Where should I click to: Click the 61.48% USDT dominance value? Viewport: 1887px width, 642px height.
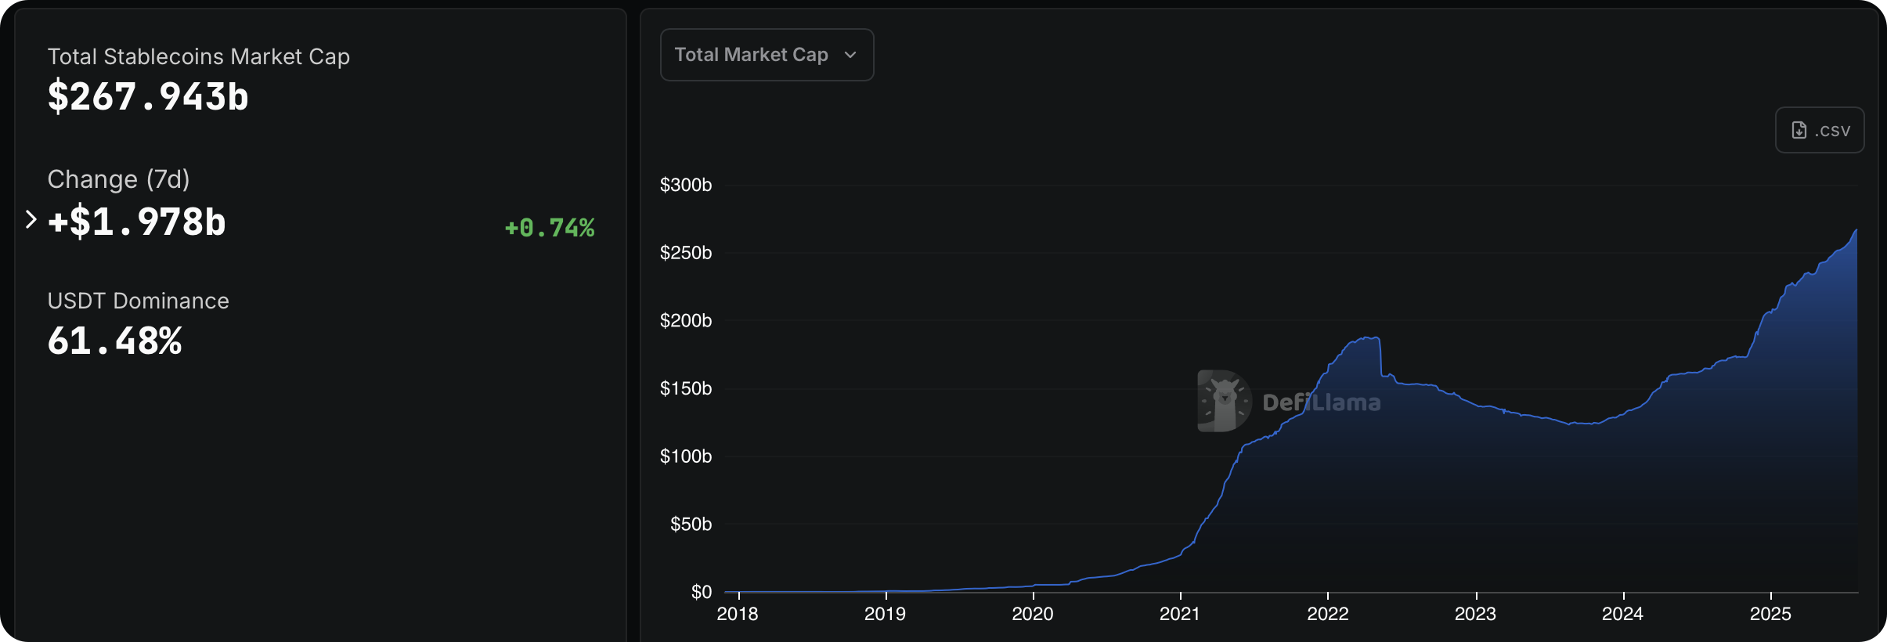pos(115,341)
